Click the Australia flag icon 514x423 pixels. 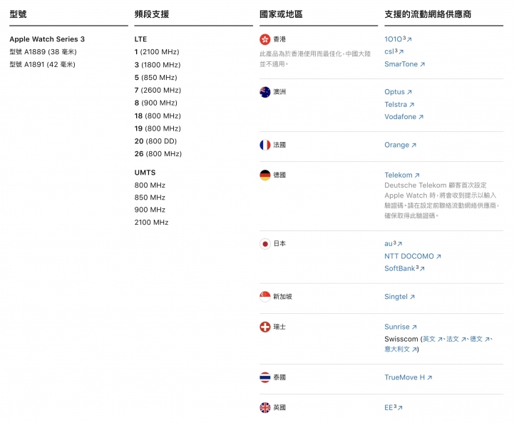click(x=265, y=92)
